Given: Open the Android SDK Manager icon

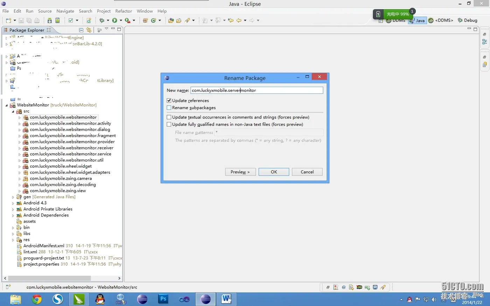Looking at the screenshot, I should pos(50,21).
